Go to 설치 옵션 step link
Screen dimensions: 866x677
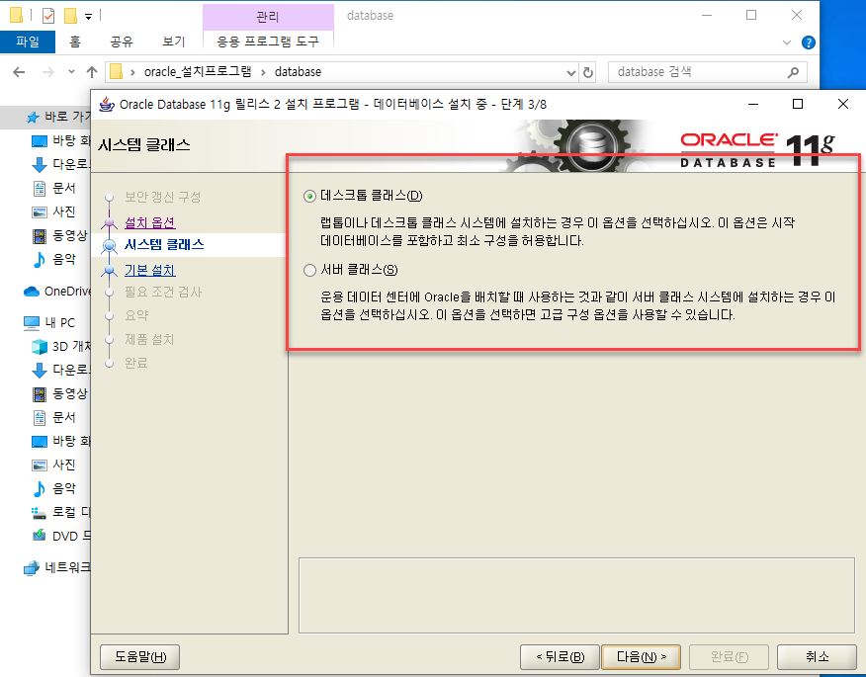coord(149,222)
